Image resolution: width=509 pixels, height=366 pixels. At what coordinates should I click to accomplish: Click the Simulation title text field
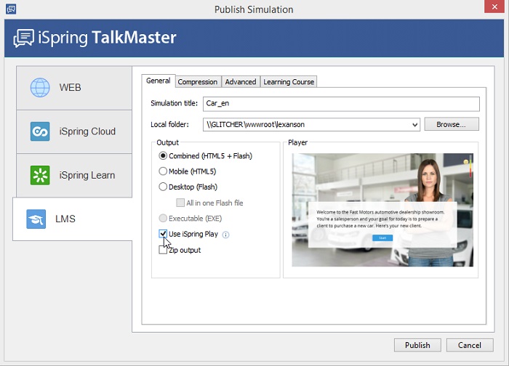[x=340, y=104]
